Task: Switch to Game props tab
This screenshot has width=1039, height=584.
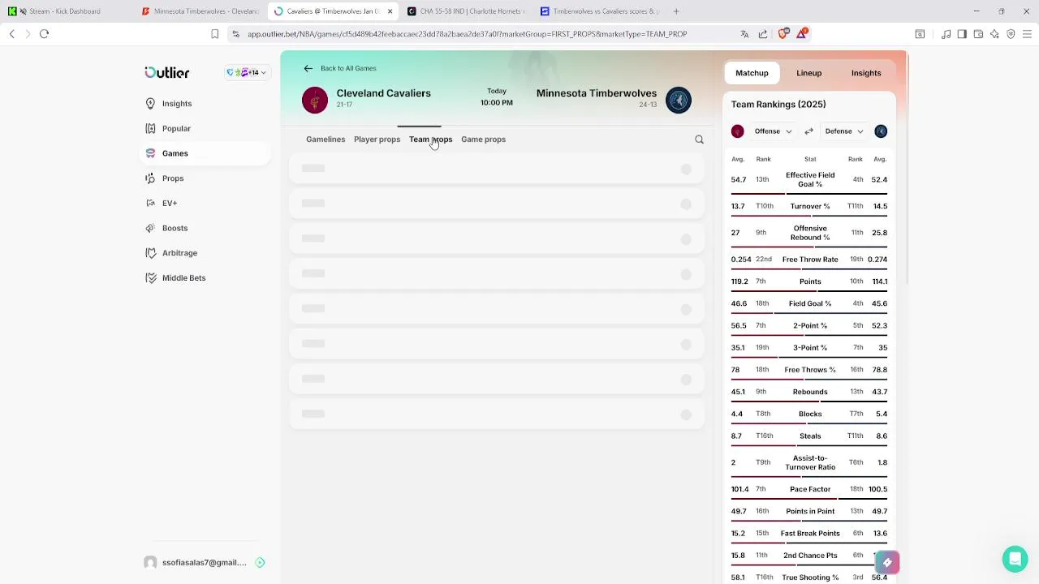Action: [483, 140]
